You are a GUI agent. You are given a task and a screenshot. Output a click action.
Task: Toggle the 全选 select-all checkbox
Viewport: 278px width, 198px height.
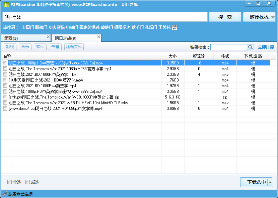[x=10, y=182]
